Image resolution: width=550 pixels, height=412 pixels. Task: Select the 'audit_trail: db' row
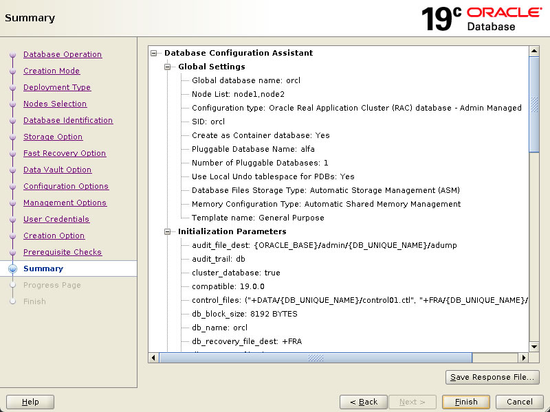(218, 259)
